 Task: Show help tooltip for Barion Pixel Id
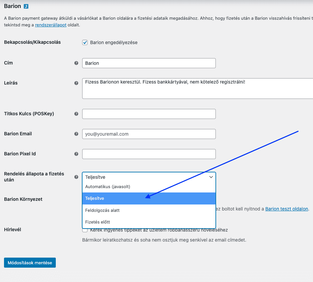pyautogui.click(x=76, y=154)
